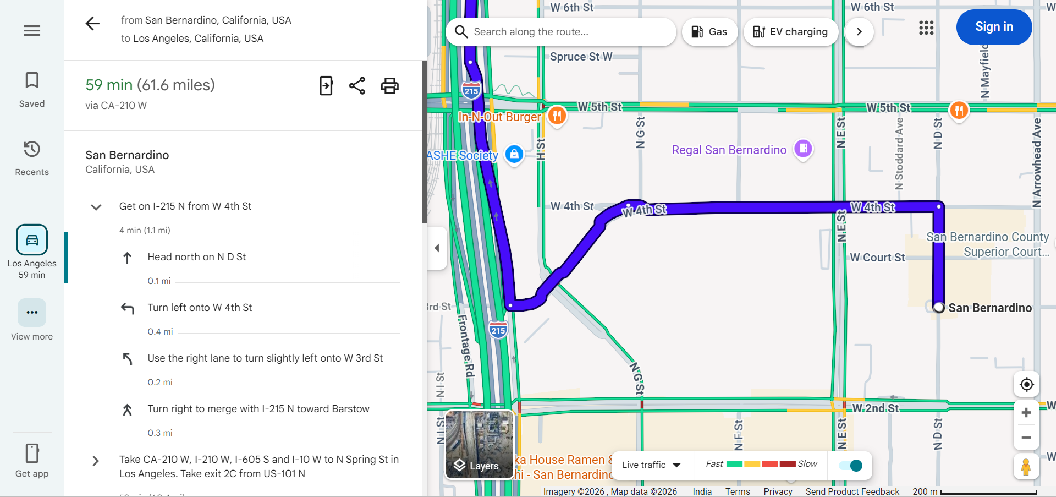Toggle the Live traffic switch off
Screen dimensions: 1056x497
click(850, 466)
